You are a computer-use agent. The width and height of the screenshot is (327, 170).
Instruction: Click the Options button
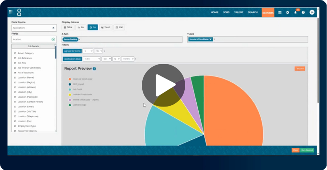(x=300, y=69)
